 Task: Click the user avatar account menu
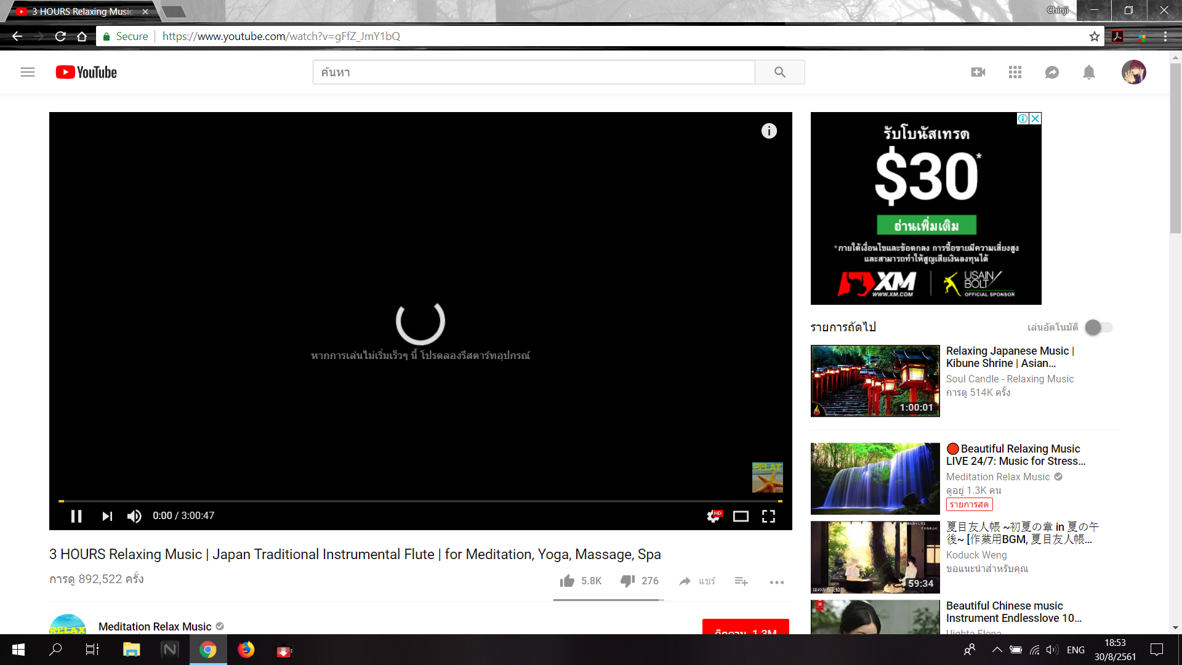point(1133,73)
